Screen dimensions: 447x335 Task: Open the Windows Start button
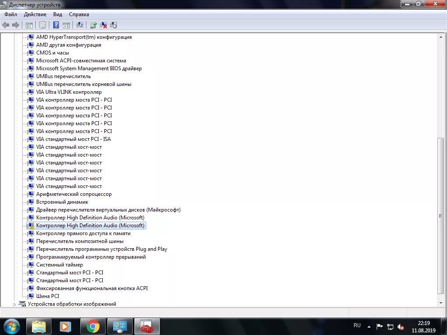coord(11,326)
